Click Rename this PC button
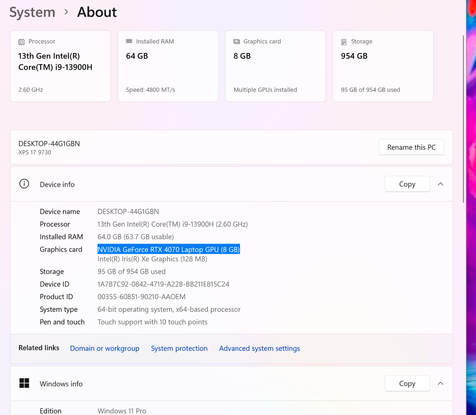 (411, 147)
